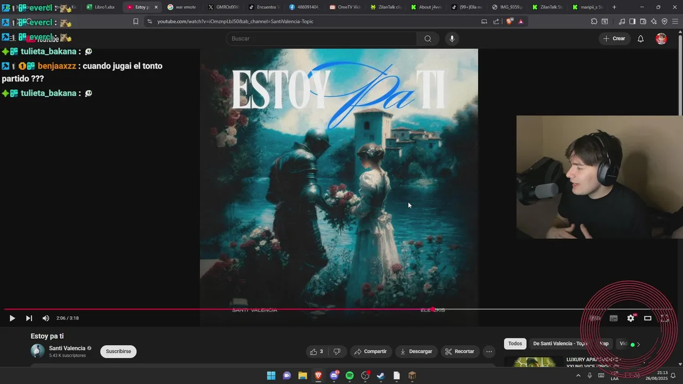The image size is (683, 384).
Task: Open File Explorer from the taskbar
Action: pos(303,375)
